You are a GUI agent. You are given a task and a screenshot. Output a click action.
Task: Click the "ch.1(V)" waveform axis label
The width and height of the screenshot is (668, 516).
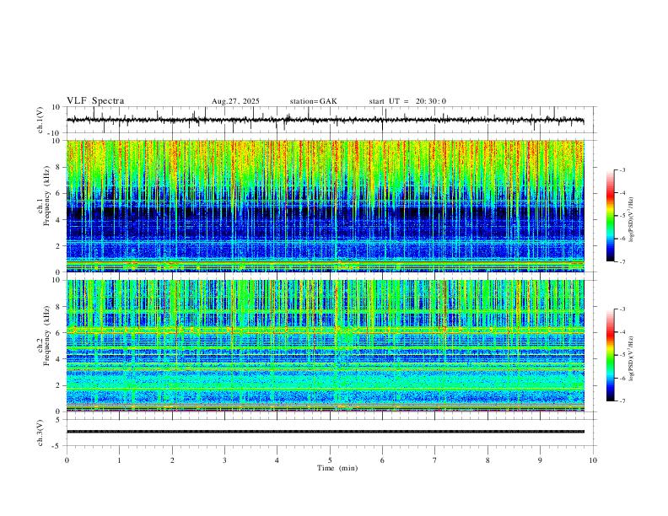[x=40, y=120]
